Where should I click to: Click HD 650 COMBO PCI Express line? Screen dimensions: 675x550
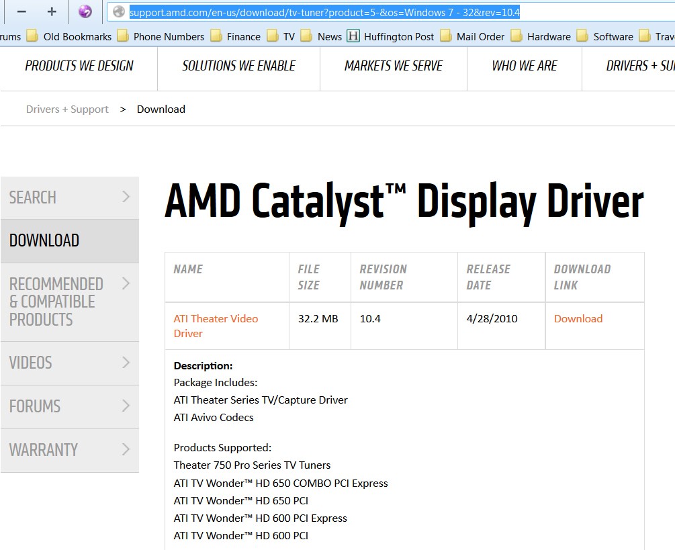(x=281, y=484)
